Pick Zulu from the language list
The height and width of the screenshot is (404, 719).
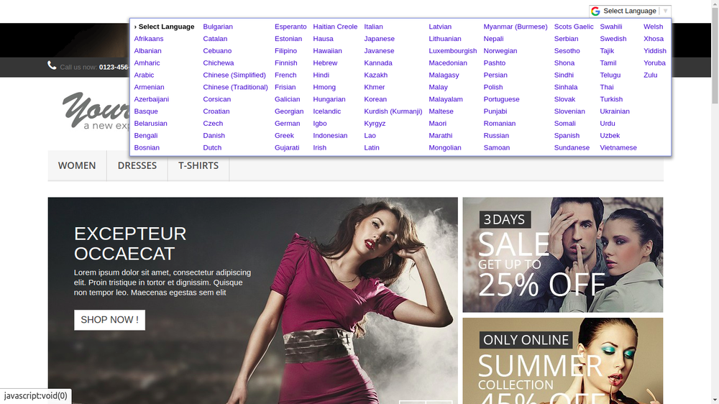click(650, 75)
